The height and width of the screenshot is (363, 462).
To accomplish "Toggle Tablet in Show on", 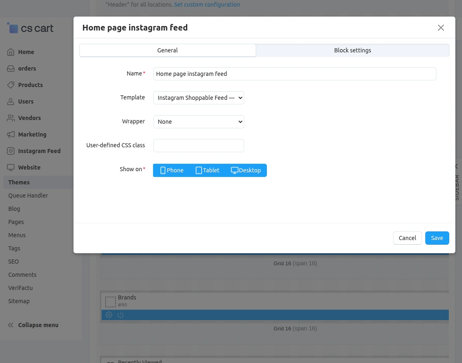I will [x=207, y=170].
